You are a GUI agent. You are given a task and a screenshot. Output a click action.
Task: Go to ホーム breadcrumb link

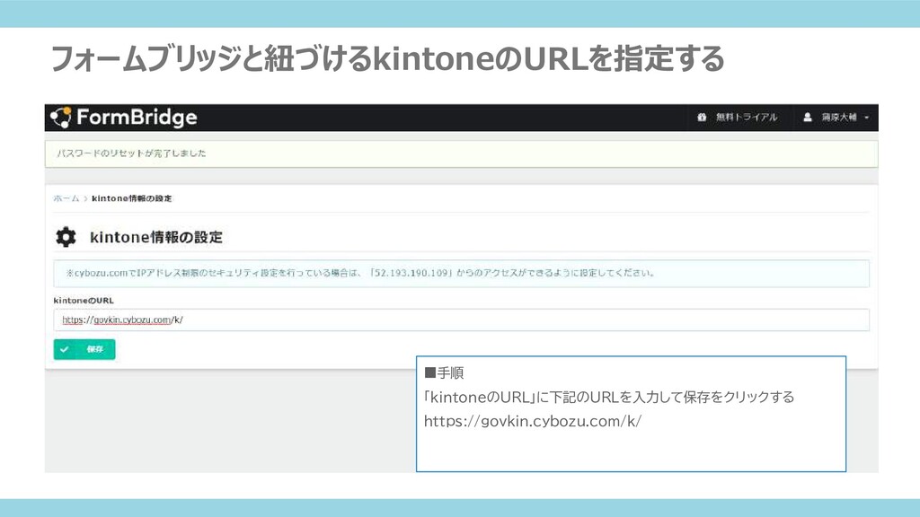coord(66,198)
